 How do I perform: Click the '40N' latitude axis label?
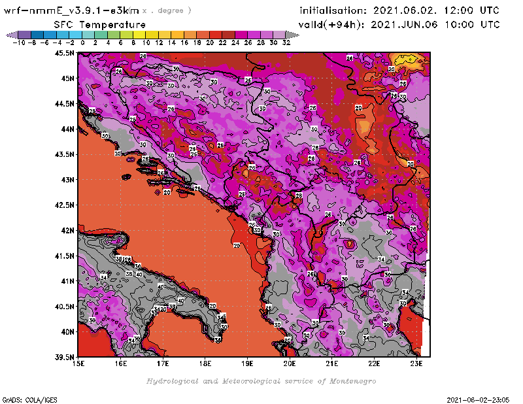pos(68,332)
